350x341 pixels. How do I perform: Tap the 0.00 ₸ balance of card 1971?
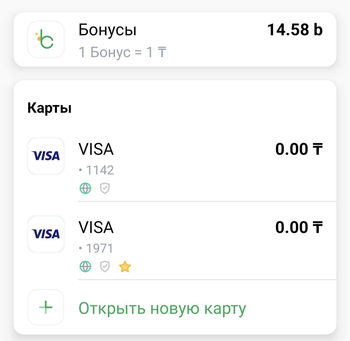pos(299,228)
